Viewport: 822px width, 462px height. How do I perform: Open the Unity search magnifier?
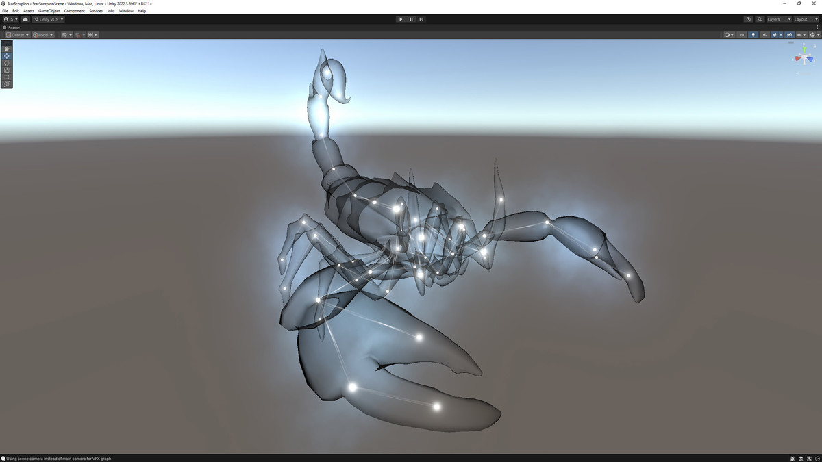tap(760, 19)
